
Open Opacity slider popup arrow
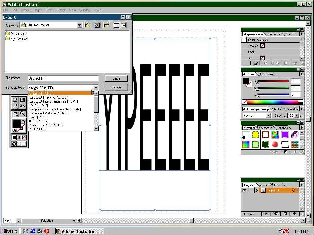297,115
